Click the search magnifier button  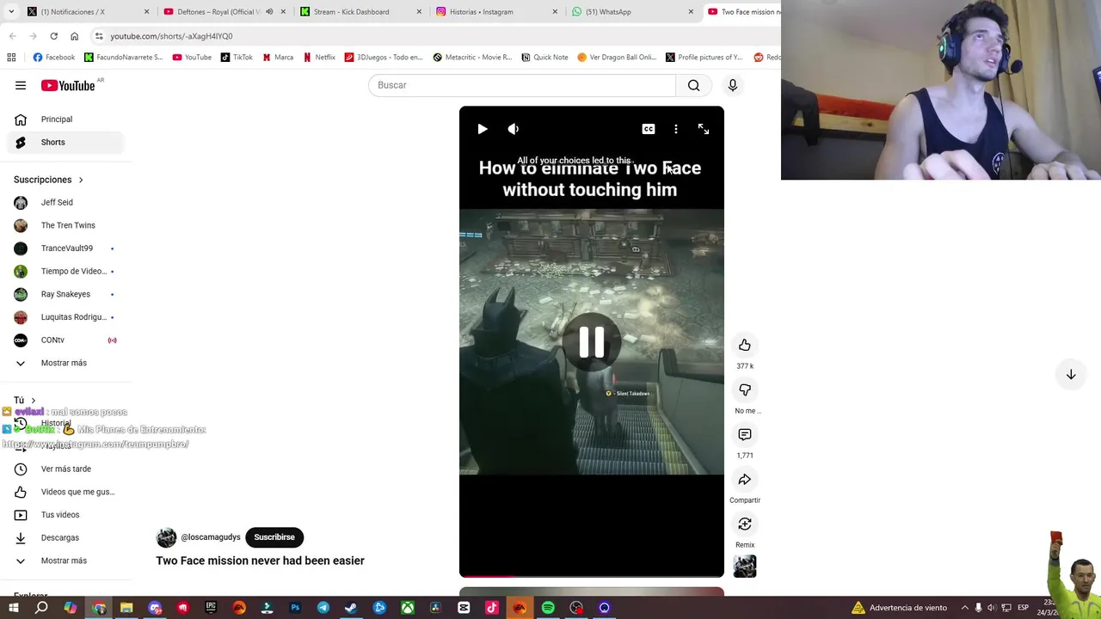[x=694, y=85]
